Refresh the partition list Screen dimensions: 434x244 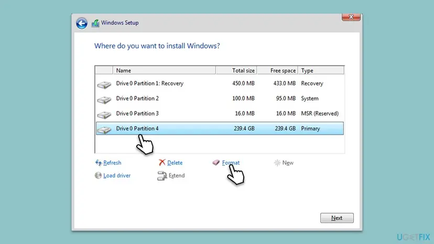[x=112, y=163]
